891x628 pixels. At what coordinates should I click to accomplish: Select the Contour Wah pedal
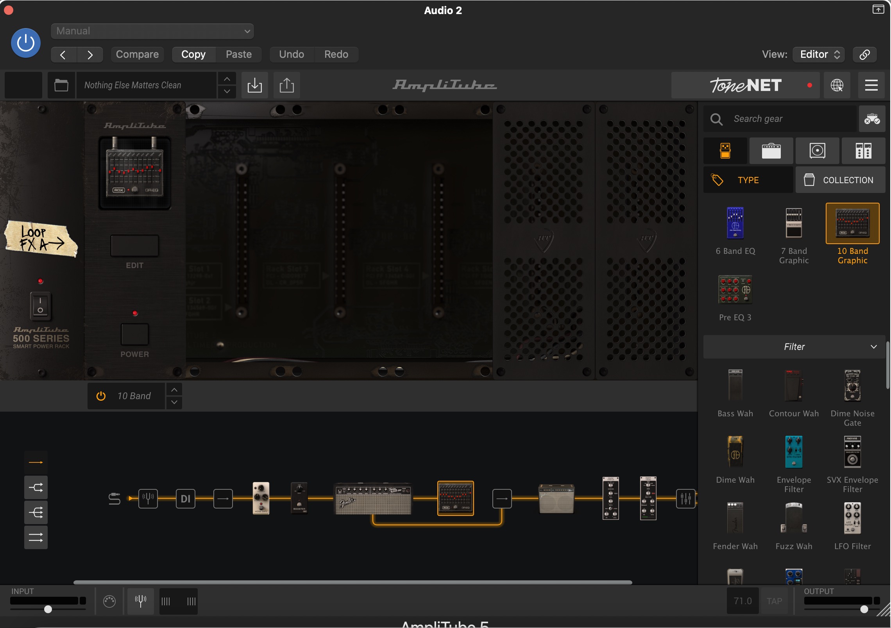(794, 393)
